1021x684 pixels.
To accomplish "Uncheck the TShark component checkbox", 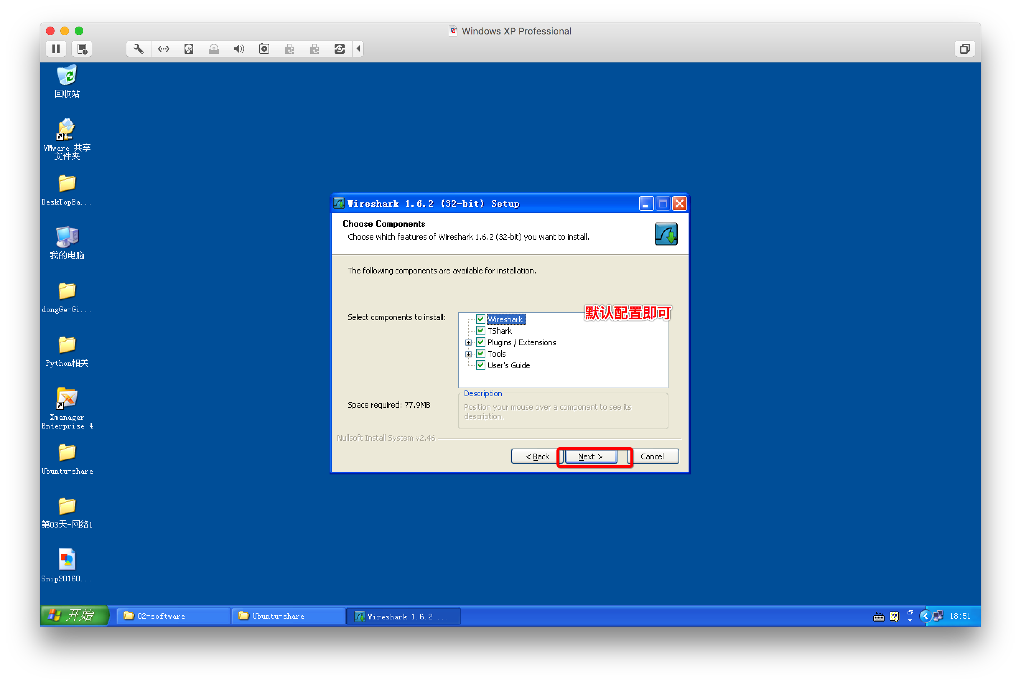I will 480,331.
